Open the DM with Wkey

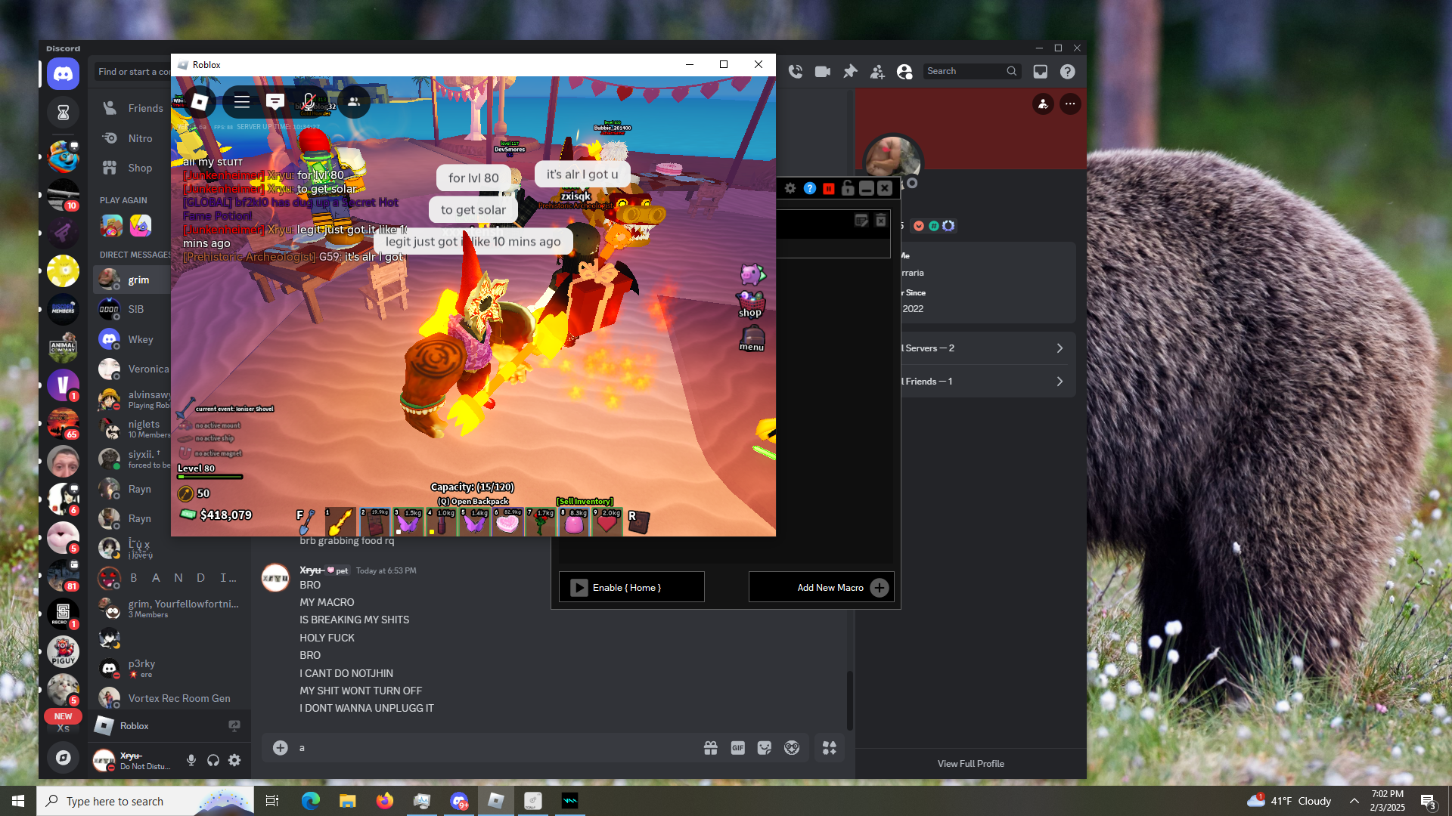(x=132, y=339)
